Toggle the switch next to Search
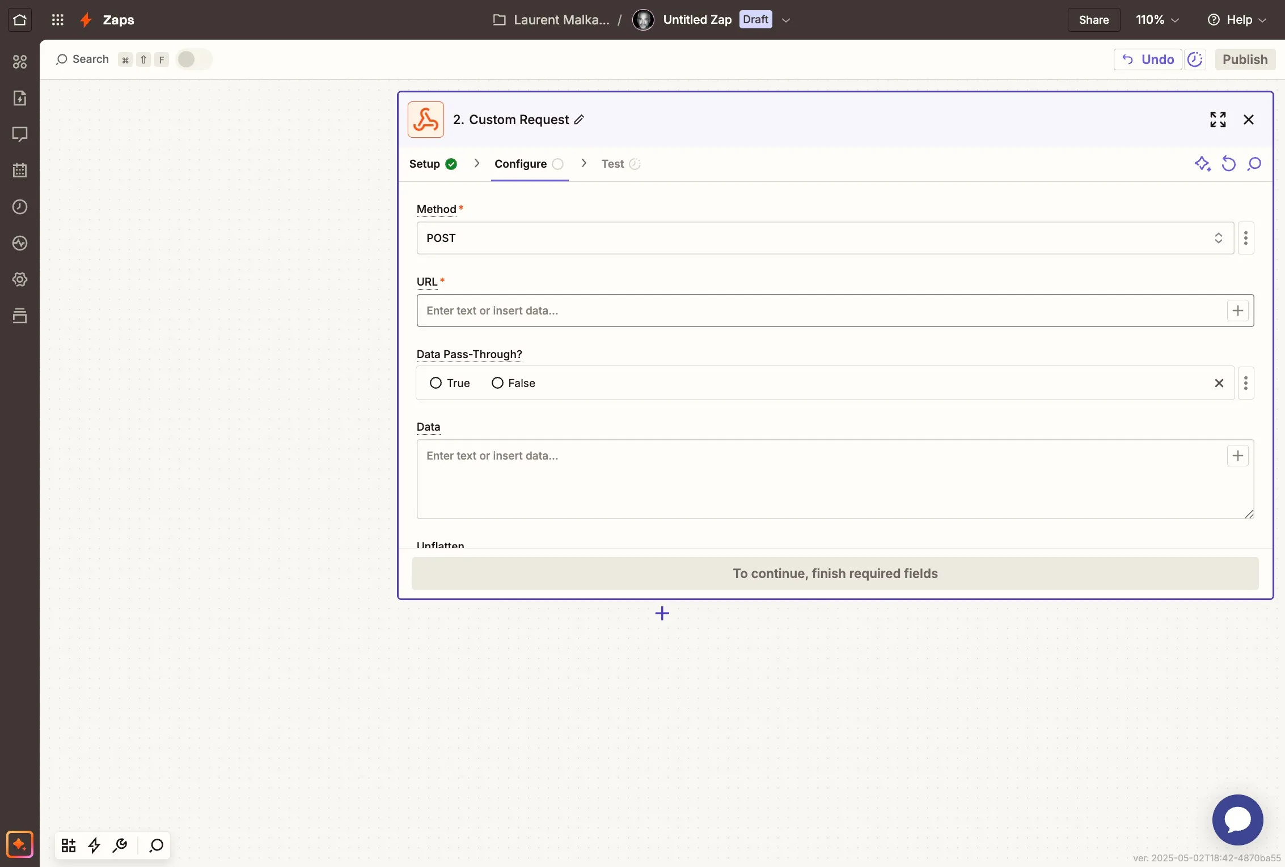Image resolution: width=1285 pixels, height=867 pixels. tap(194, 59)
